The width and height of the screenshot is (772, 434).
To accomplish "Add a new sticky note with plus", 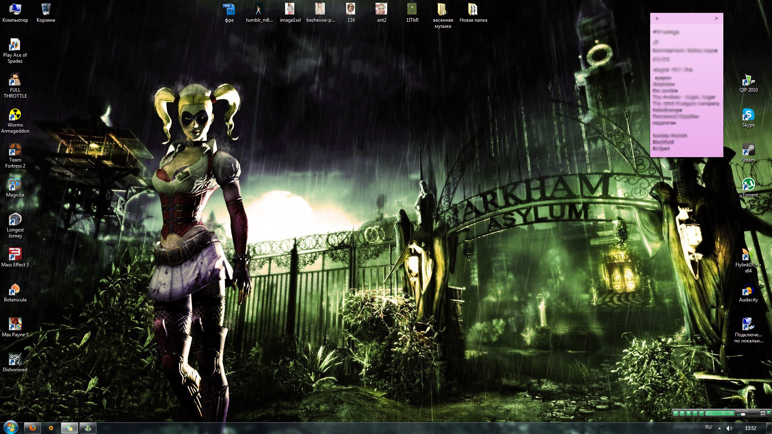I will (x=657, y=18).
